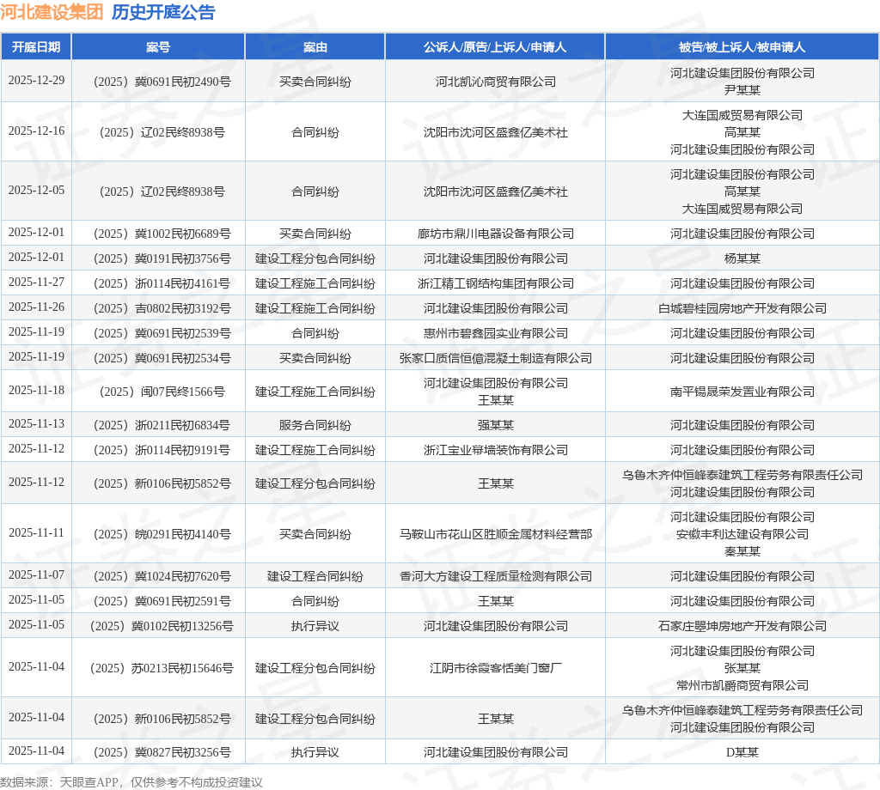Select the 公诉人/原告/上诉人/申请人 header
Image resolution: width=880 pixels, height=790 pixels.
pyautogui.click(x=494, y=47)
